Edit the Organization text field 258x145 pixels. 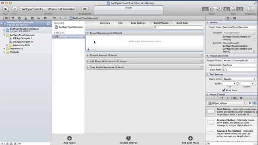(x=239, y=65)
